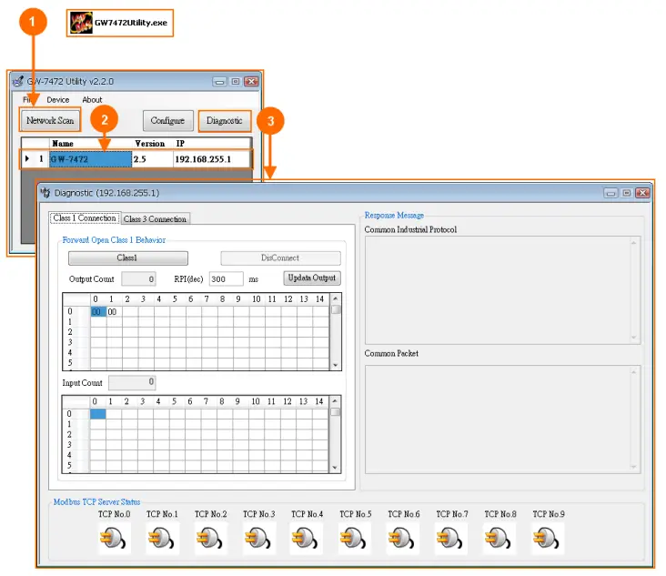Click column header 14 in the output grid
666x576 pixels.
point(320,299)
